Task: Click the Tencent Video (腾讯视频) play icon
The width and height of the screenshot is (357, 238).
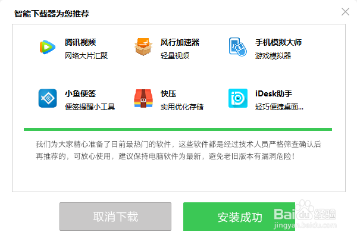Action: (48, 47)
